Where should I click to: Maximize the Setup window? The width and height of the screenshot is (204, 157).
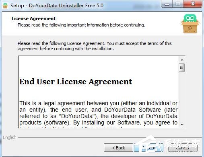[178, 4]
